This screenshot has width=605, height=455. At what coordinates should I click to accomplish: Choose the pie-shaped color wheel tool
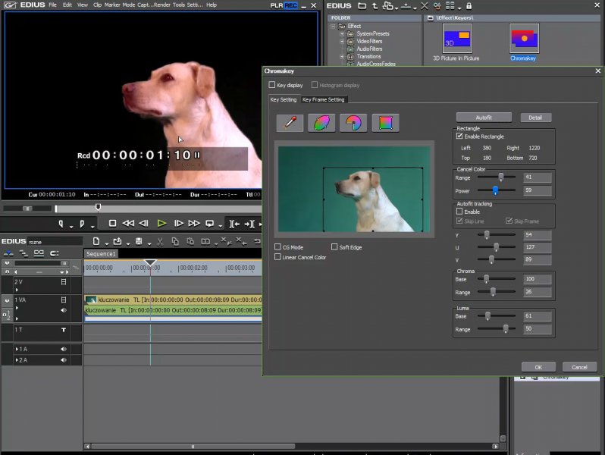point(353,123)
